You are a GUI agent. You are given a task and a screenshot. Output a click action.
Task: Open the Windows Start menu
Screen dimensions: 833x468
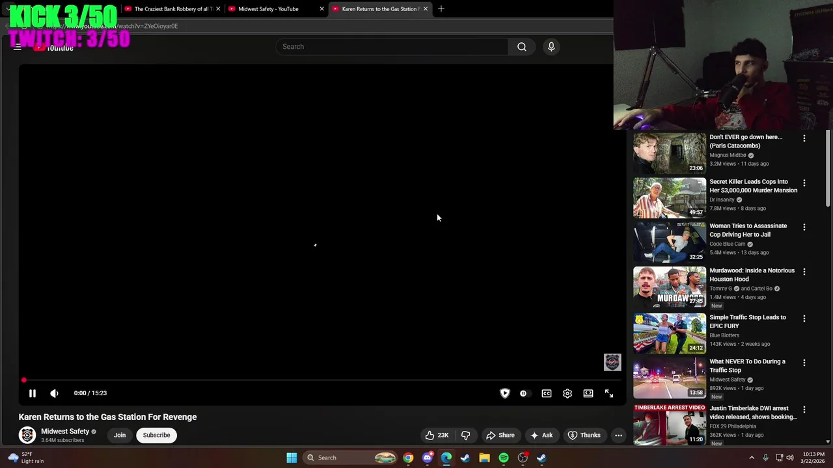pos(292,458)
